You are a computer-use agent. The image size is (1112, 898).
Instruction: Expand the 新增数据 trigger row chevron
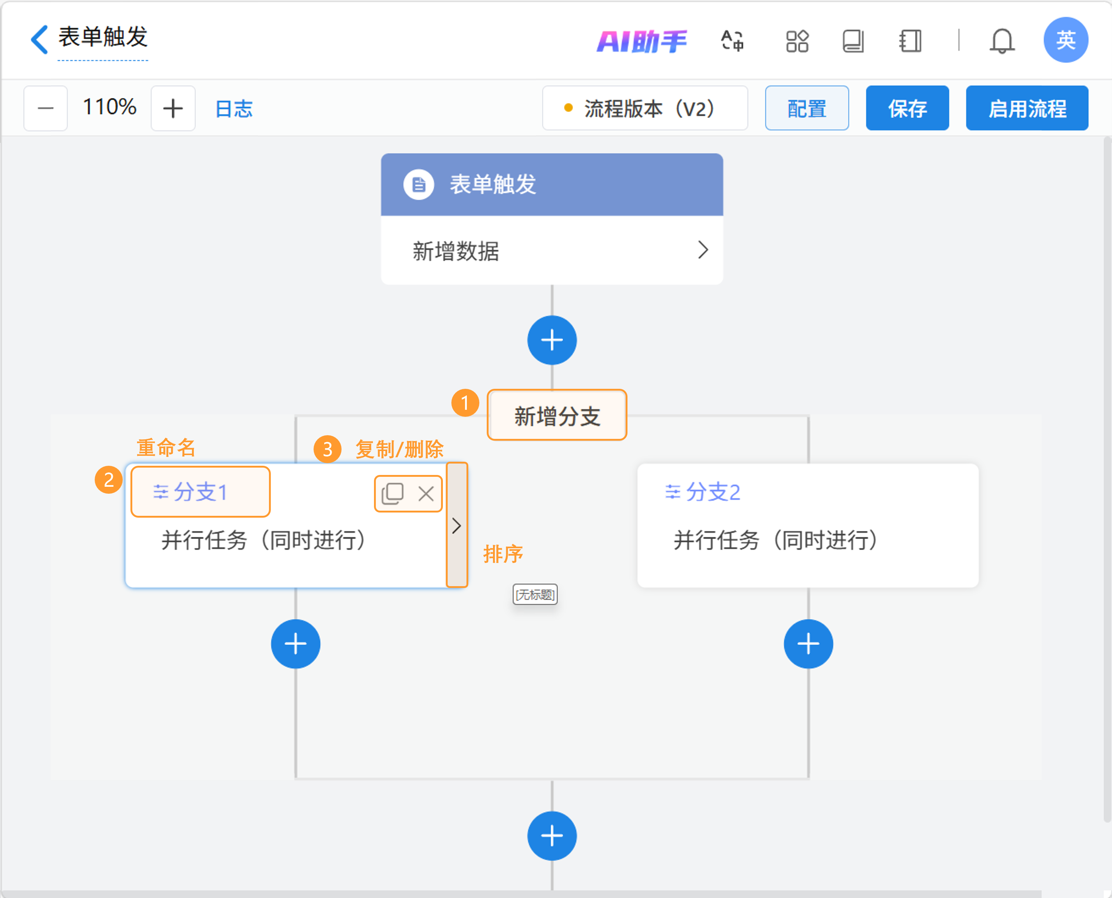coord(703,250)
